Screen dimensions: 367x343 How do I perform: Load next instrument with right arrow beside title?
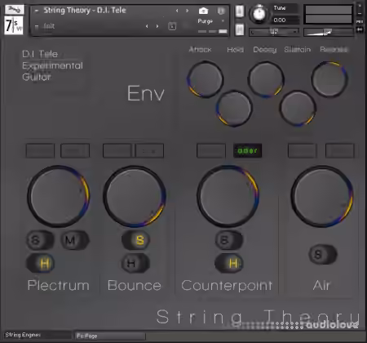click(188, 11)
